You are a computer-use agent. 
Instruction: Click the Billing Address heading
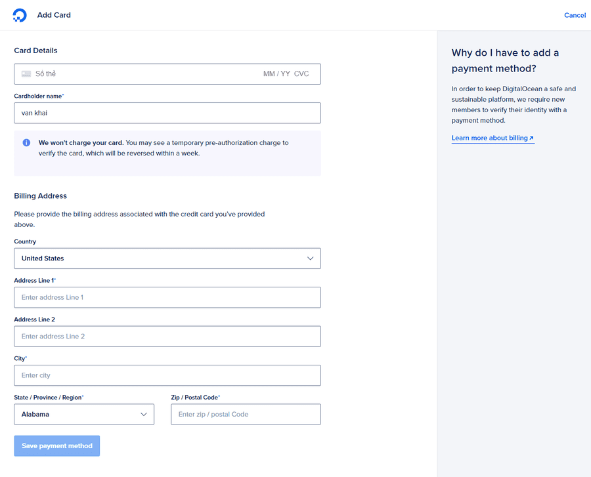(40, 196)
